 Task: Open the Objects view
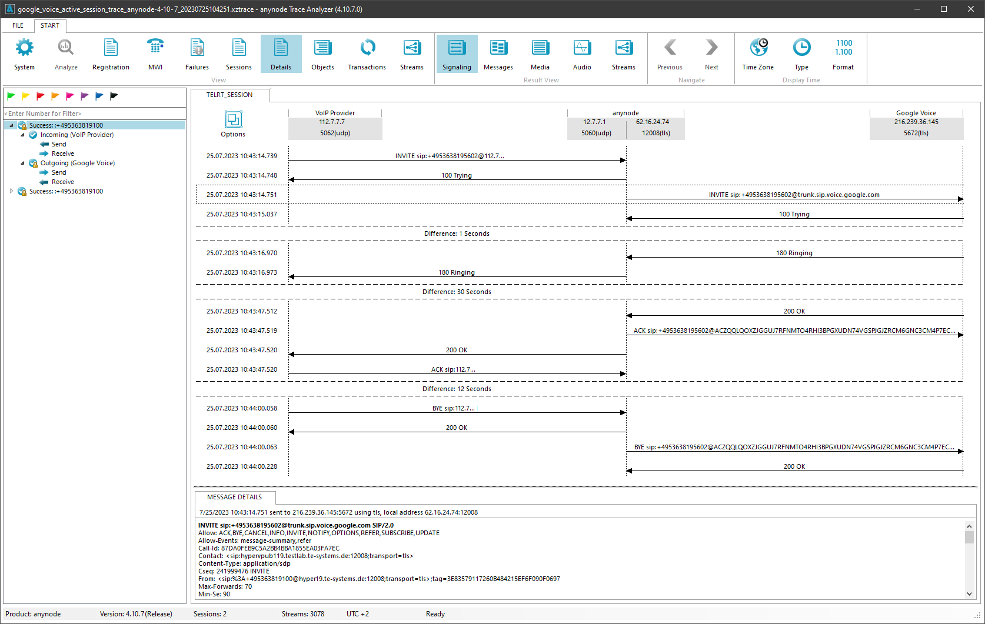click(322, 54)
